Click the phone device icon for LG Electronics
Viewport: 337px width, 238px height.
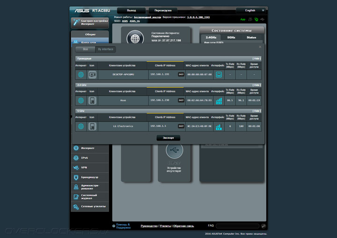coord(92,126)
